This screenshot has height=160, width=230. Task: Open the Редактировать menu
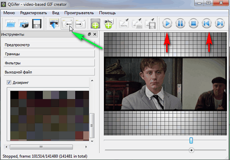point(33,13)
